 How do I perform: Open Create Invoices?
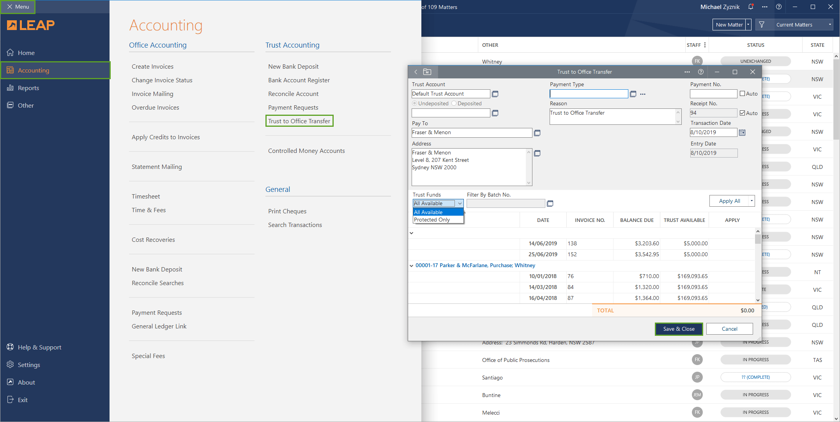coord(152,67)
